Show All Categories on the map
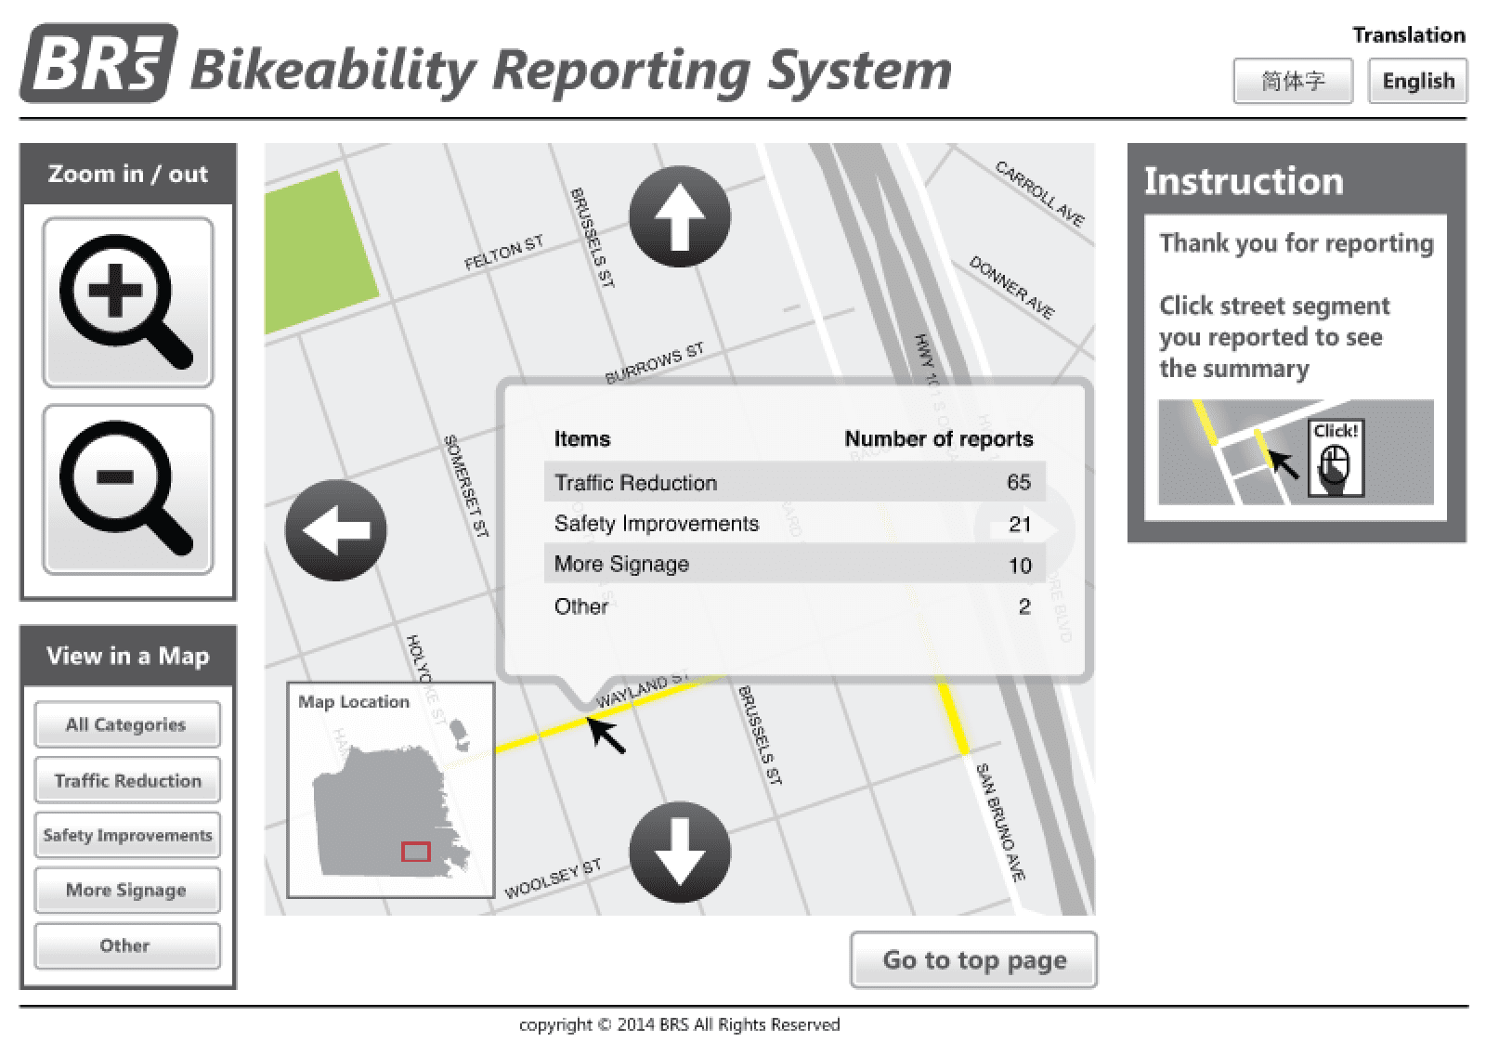The height and width of the screenshot is (1055, 1486). click(127, 724)
